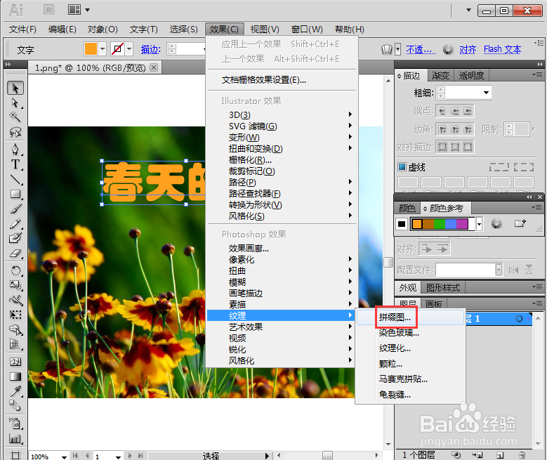Open 效果画廊... effect gallery
Image resolution: width=547 pixels, height=460 pixels.
coord(280,249)
